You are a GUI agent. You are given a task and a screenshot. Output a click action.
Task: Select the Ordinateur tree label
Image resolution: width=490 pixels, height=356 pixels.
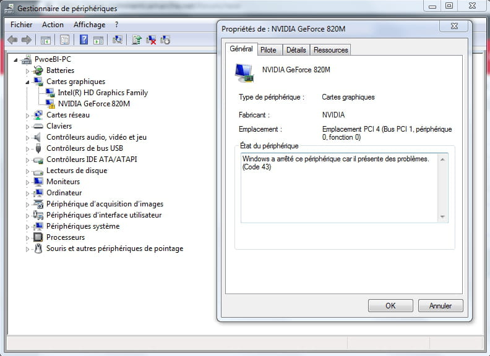[64, 193]
